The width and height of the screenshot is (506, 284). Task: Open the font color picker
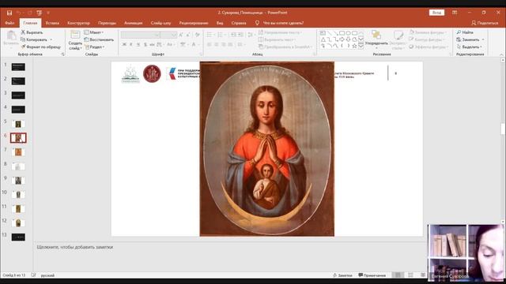(x=194, y=44)
